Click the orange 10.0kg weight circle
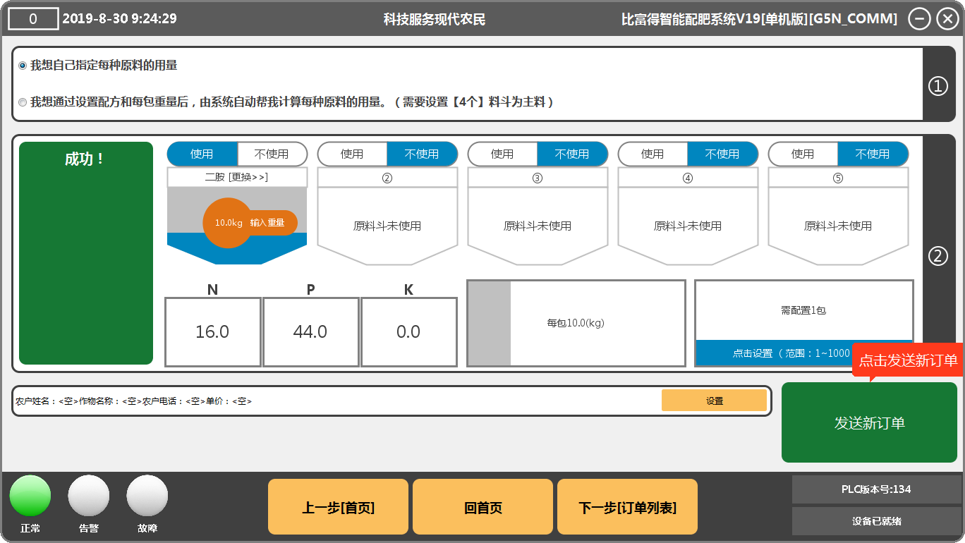Screen dimensions: 965x543 (227, 223)
